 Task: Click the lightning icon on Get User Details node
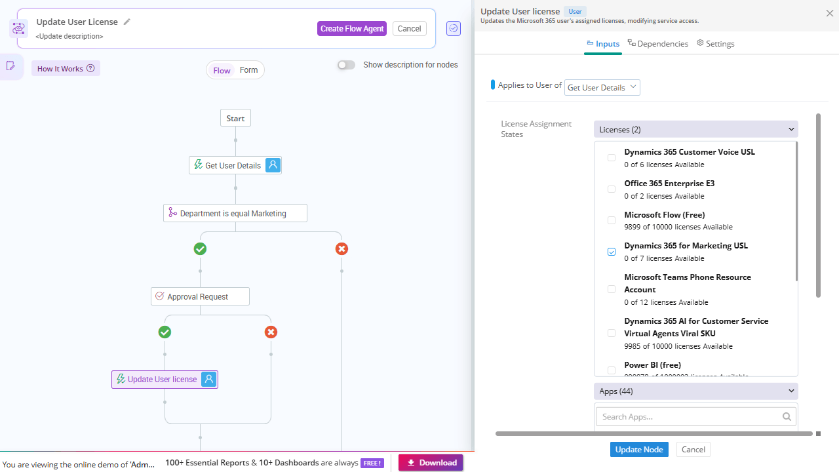tap(198, 165)
